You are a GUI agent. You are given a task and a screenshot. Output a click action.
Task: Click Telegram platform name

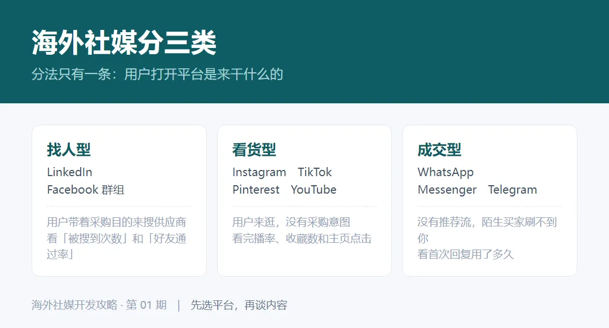point(512,190)
